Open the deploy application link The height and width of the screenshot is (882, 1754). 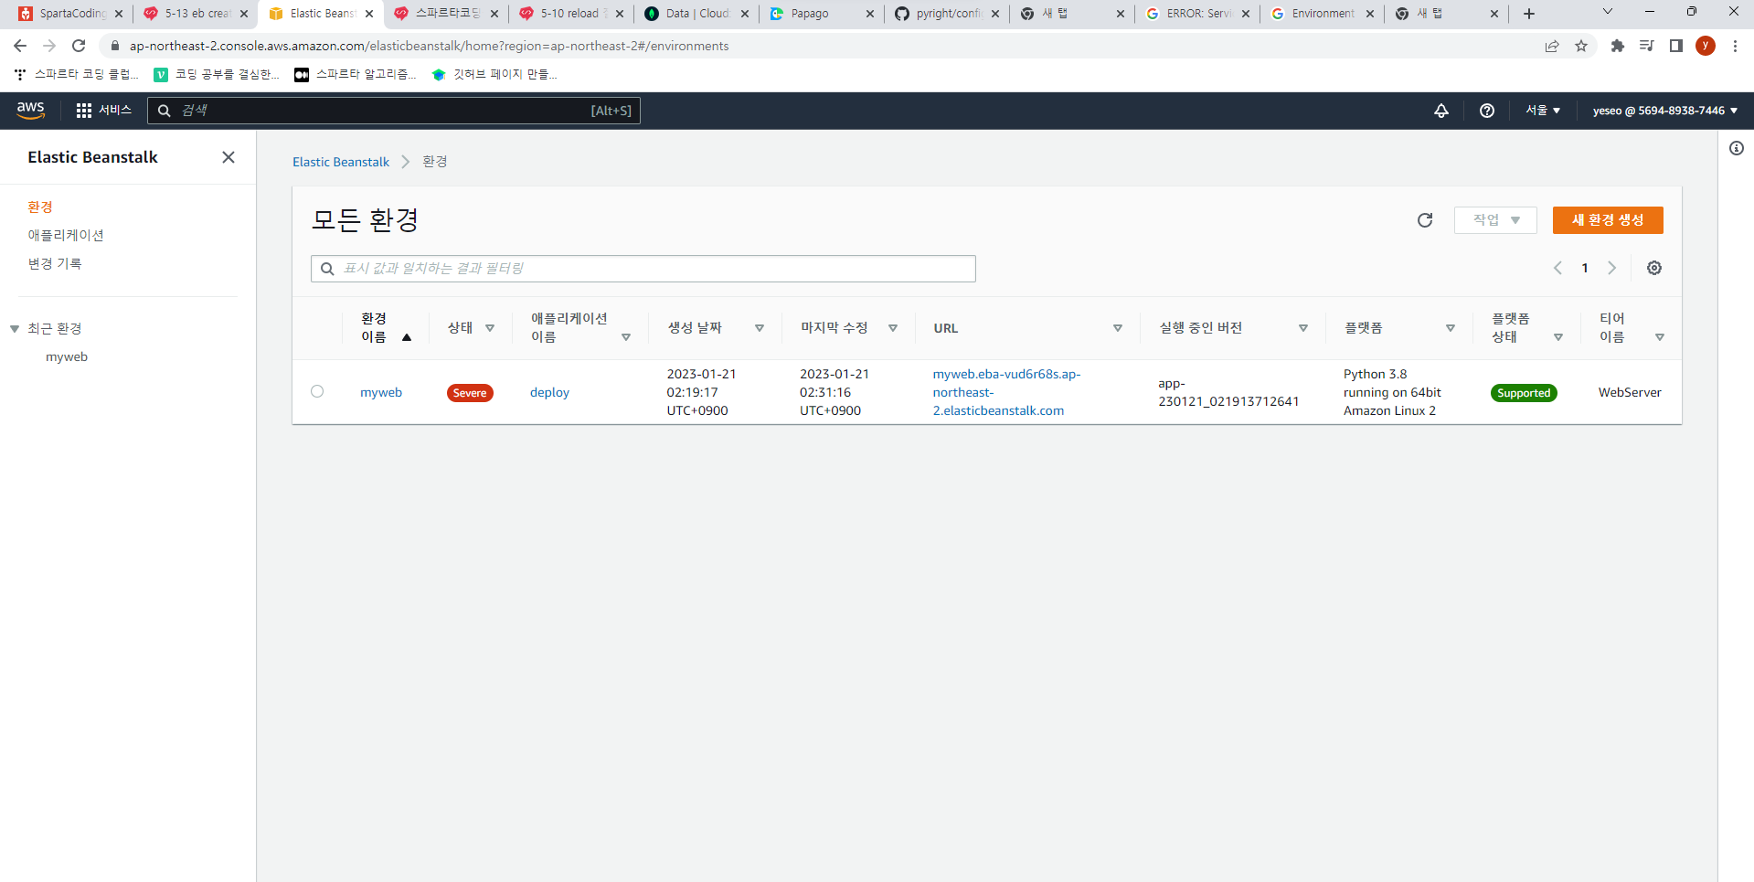pyautogui.click(x=549, y=392)
